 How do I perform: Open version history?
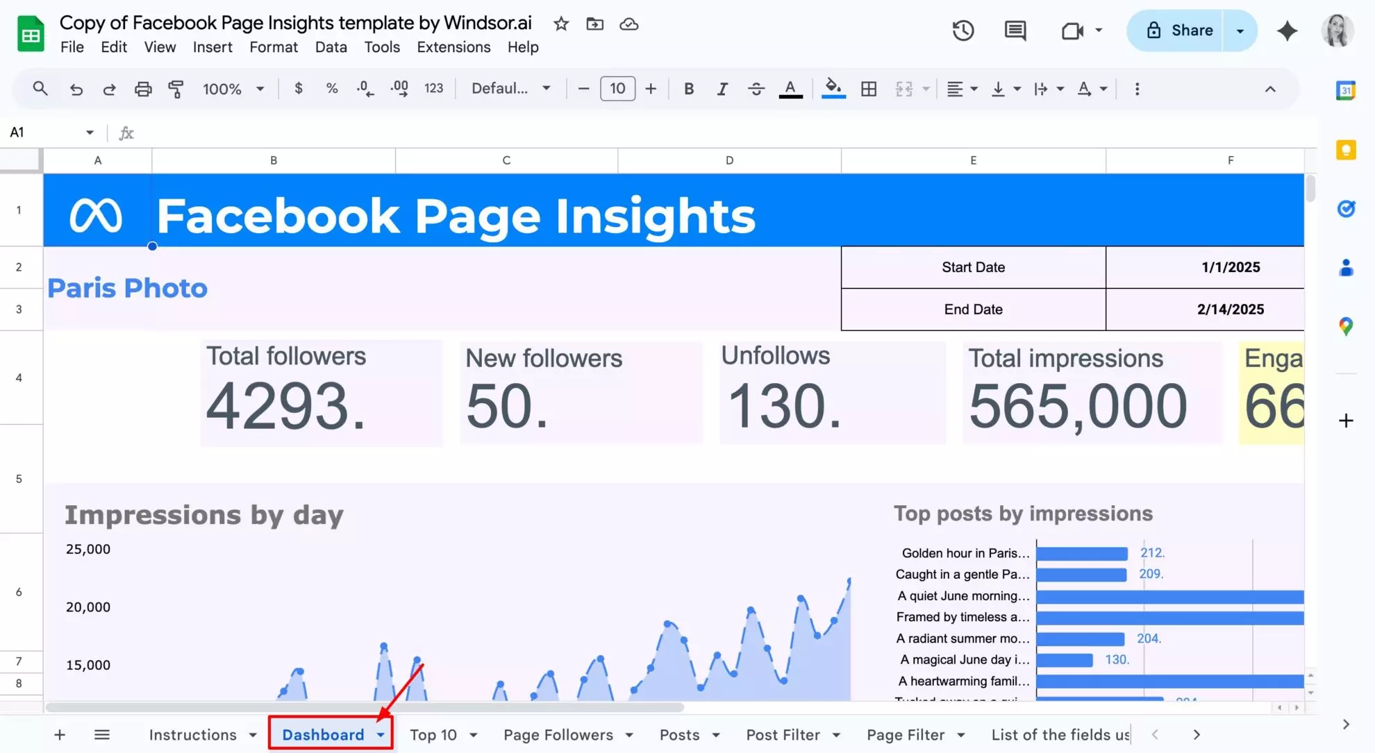(x=962, y=31)
